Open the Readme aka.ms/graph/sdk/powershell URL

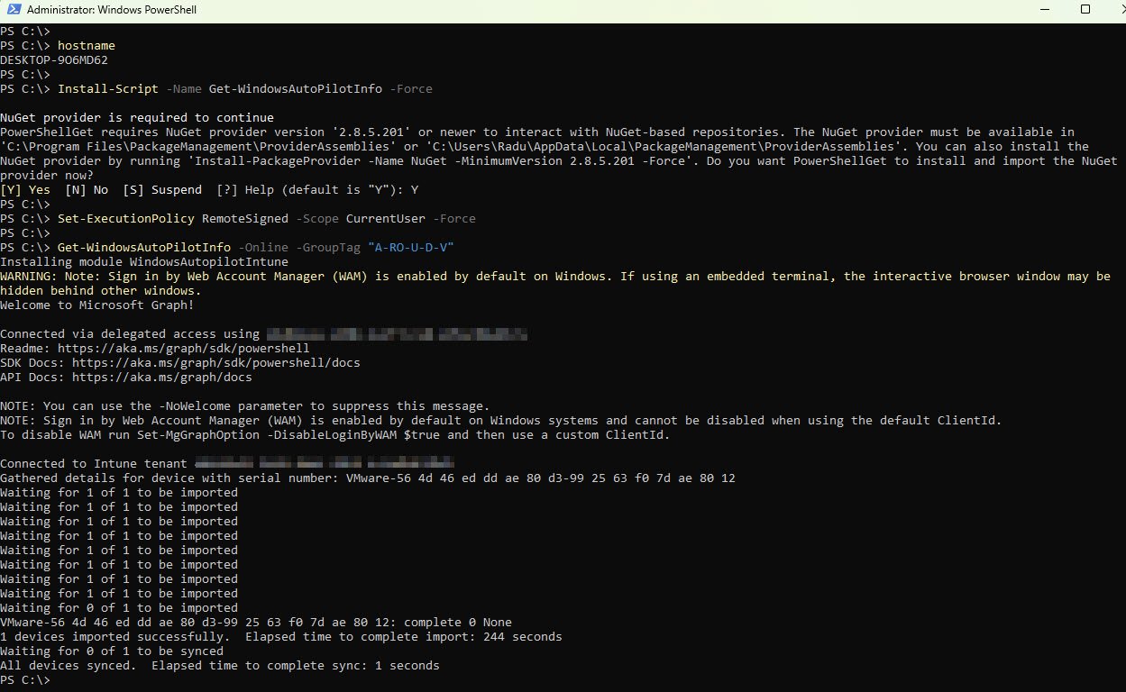click(179, 348)
